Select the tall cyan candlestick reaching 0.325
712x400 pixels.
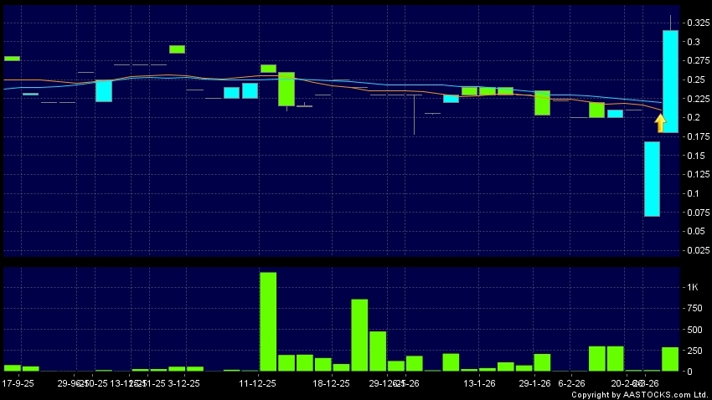point(670,81)
